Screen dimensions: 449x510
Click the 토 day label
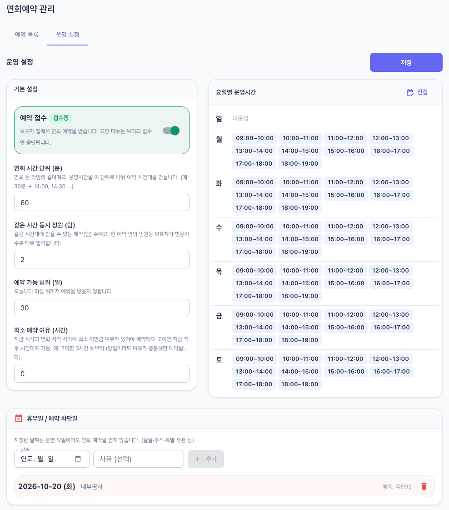point(219,360)
